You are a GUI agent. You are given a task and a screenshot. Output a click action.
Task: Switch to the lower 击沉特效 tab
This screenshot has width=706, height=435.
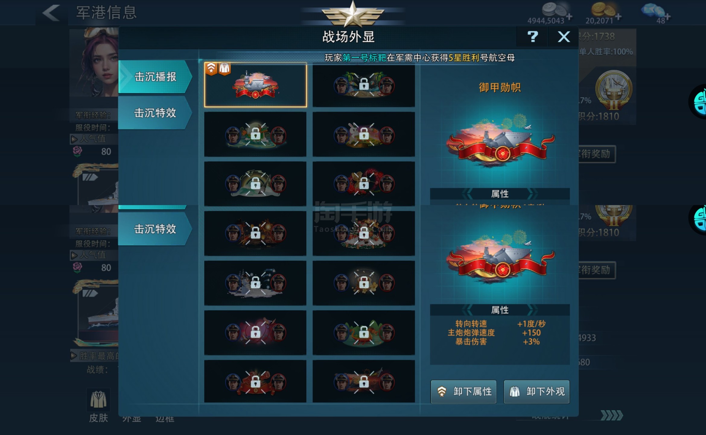click(155, 229)
